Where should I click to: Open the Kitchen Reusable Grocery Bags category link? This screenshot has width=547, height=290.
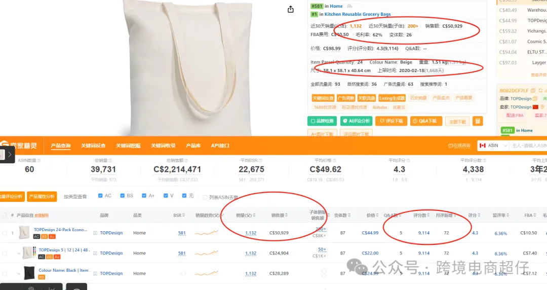point(358,14)
